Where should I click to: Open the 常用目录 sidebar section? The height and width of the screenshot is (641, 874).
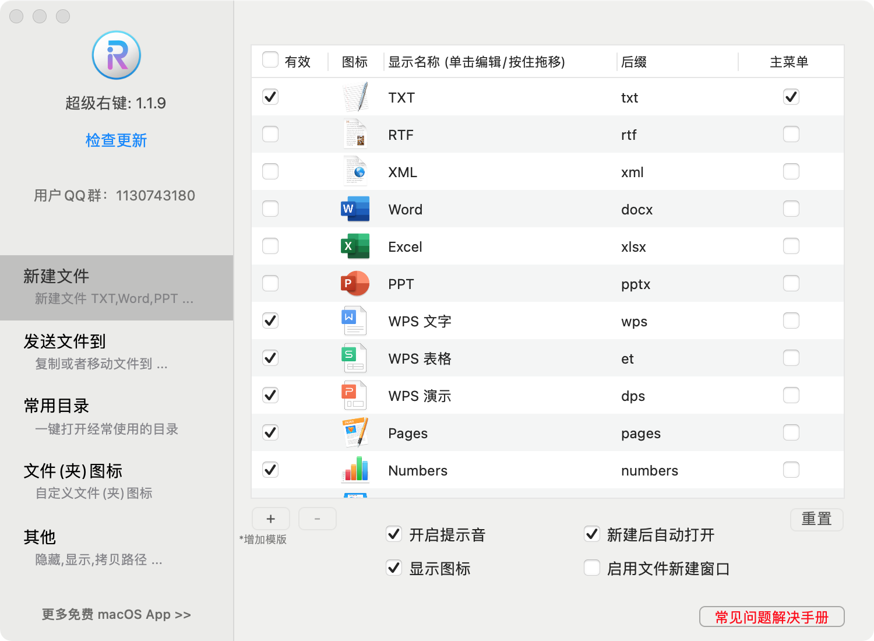click(x=117, y=417)
